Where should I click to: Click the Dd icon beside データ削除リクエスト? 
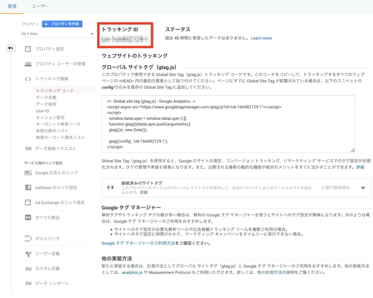[28, 148]
